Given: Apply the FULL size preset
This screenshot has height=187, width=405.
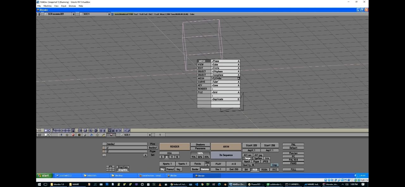Looking at the screenshot, I should click(x=293, y=170).
